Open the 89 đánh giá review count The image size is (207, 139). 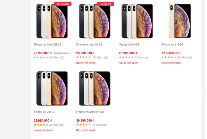184,57
